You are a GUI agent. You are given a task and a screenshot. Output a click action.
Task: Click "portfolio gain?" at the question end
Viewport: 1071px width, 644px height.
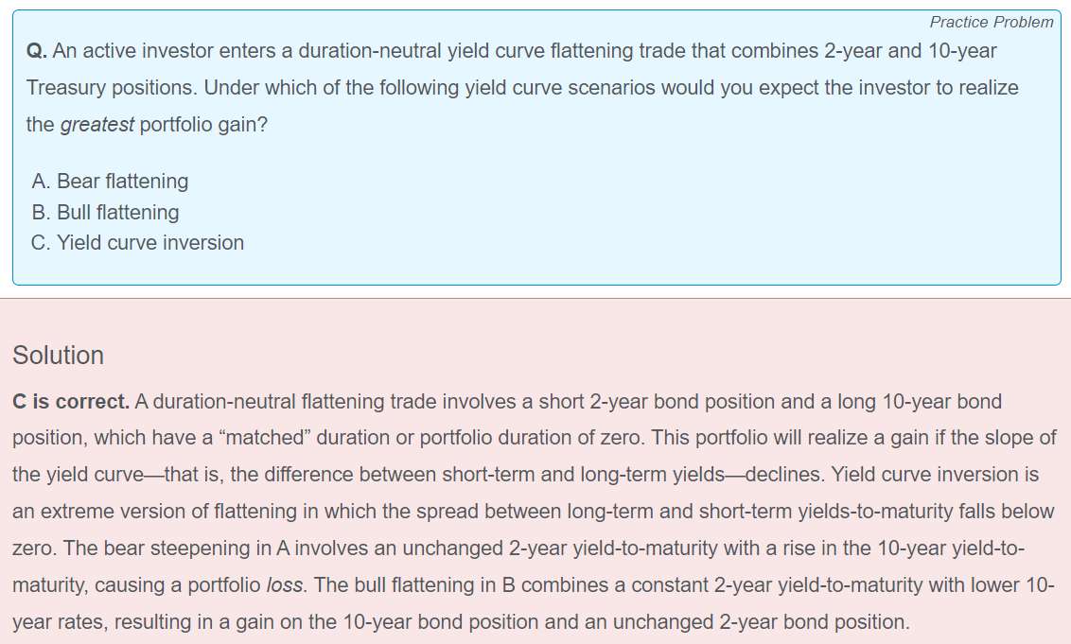point(203,124)
